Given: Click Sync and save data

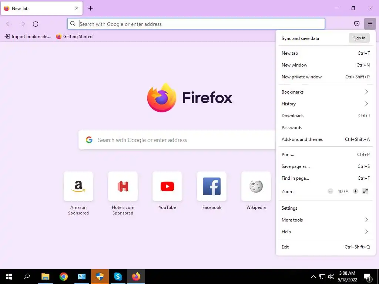Looking at the screenshot, I should pyautogui.click(x=300, y=38).
